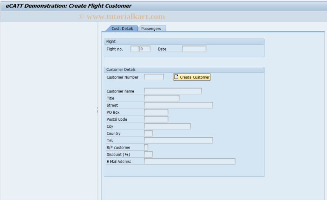Click the Flight no. label
The width and height of the screenshot is (327, 201).
115,49
